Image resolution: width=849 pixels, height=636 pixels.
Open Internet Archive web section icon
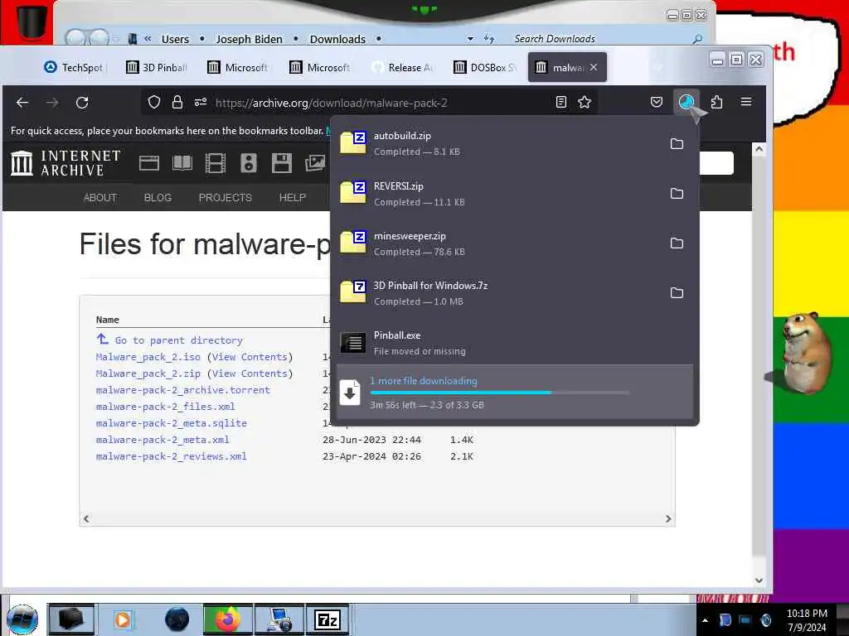coord(149,163)
